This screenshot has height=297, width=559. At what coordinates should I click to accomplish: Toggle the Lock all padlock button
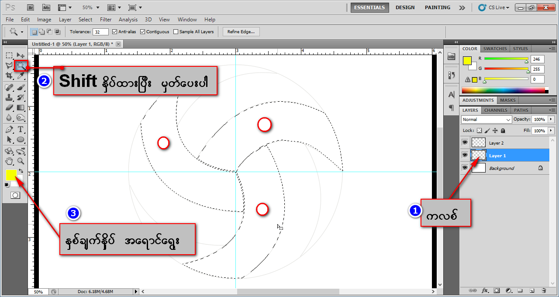(503, 131)
